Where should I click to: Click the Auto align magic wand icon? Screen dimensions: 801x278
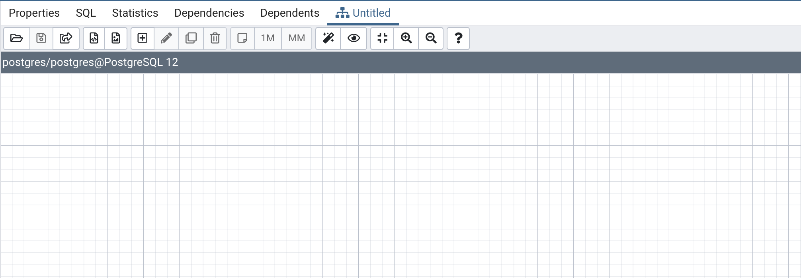tap(328, 38)
